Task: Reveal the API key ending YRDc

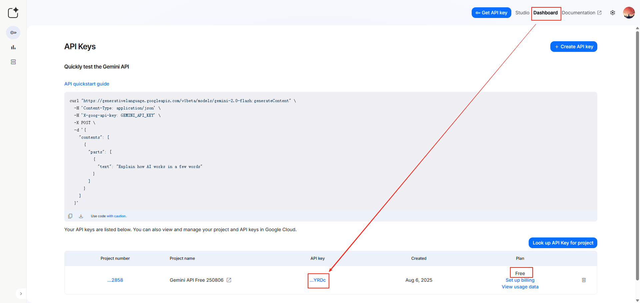Action: coord(318,280)
